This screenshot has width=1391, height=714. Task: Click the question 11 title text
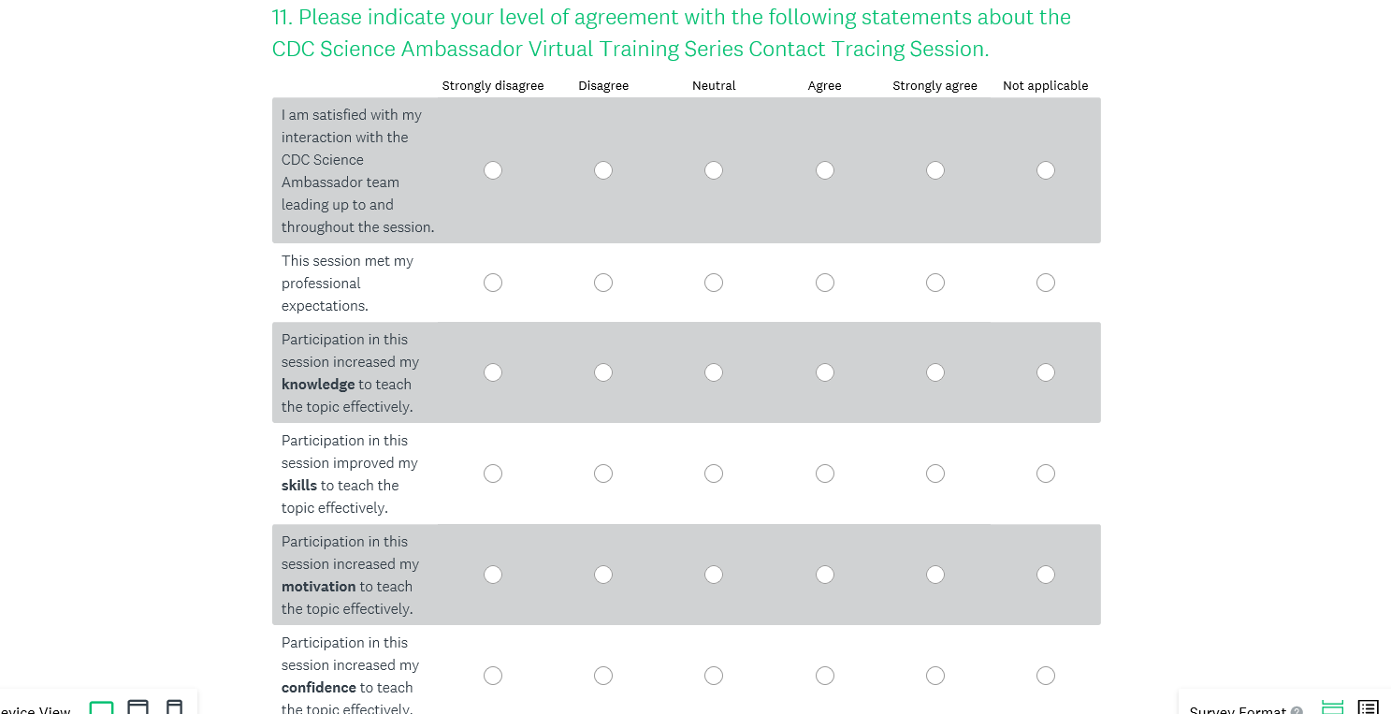coord(671,33)
